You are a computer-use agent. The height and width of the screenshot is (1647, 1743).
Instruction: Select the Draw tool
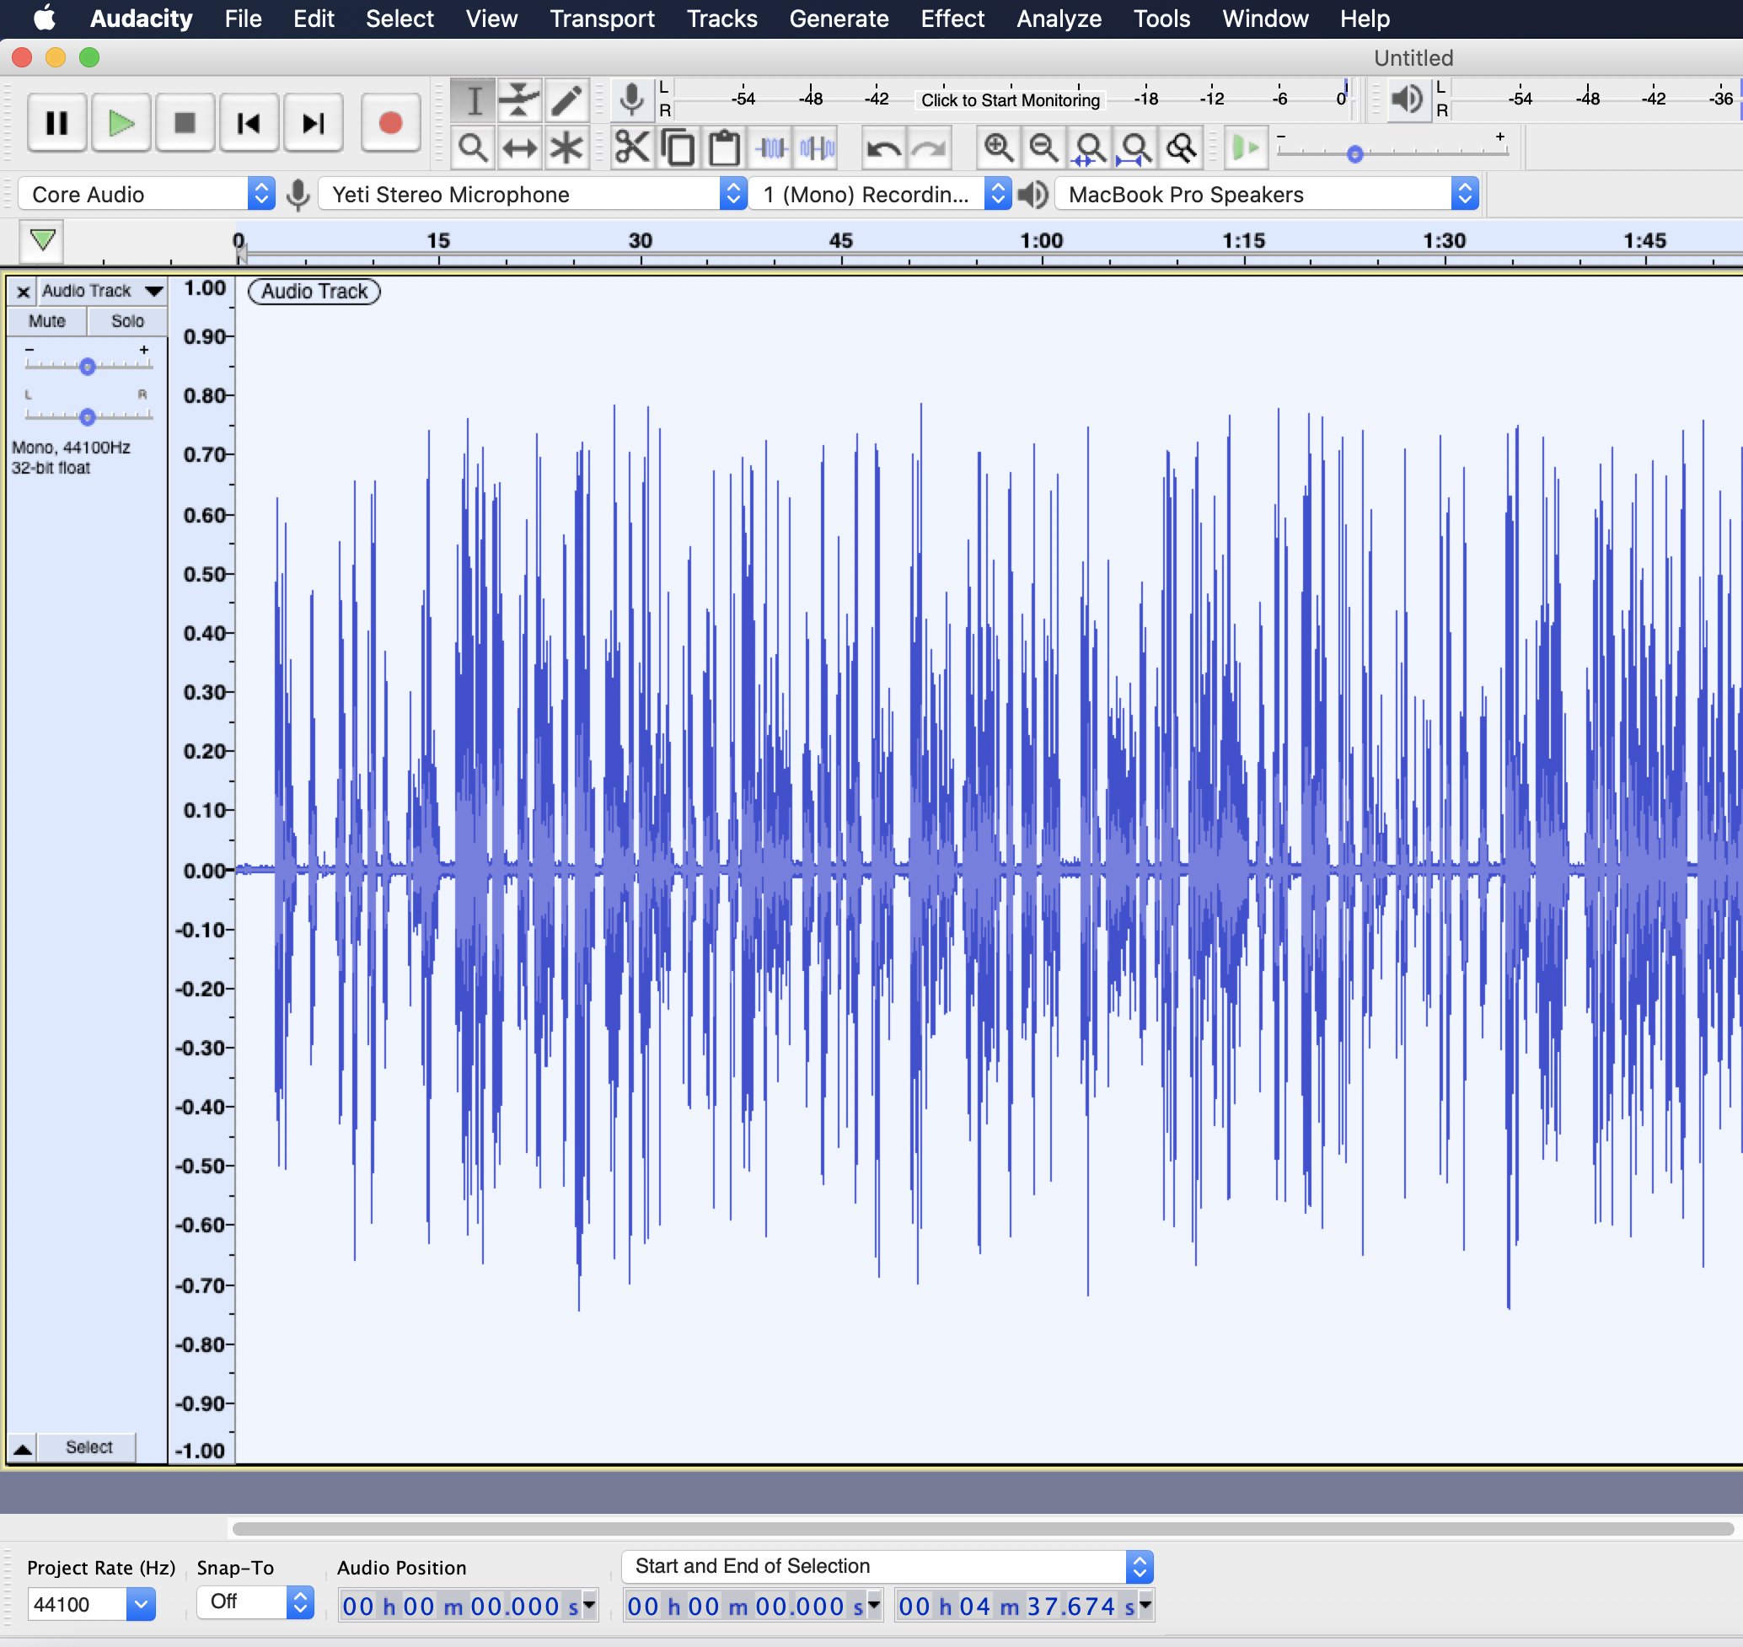(x=566, y=99)
